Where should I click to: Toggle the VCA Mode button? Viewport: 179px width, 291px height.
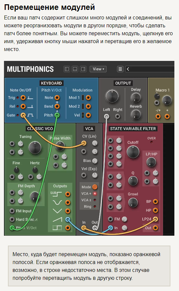tap(95, 187)
